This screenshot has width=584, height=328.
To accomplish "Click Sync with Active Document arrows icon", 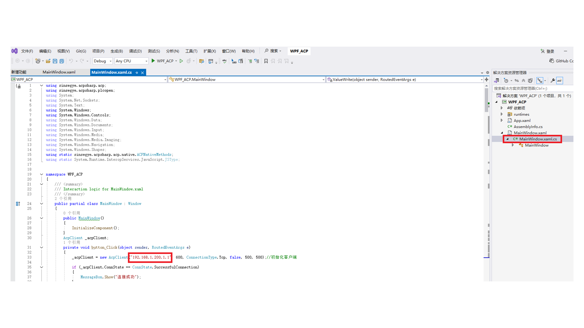I will 516,80.
